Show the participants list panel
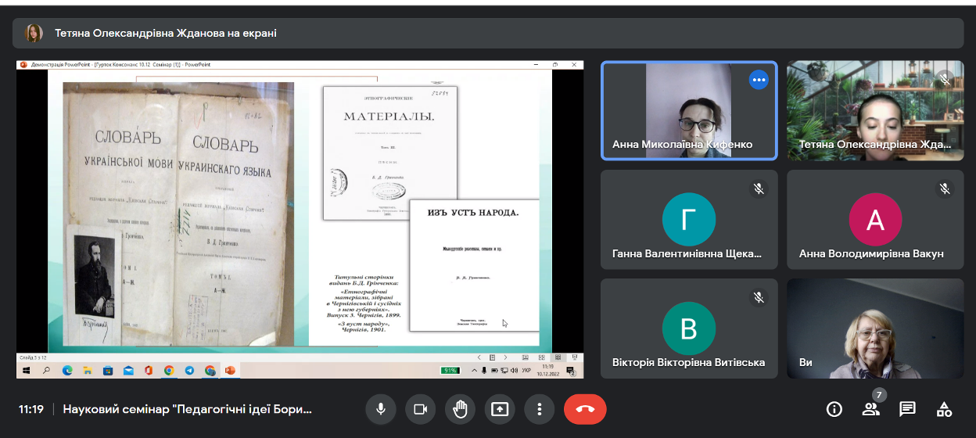Viewport: 976px width, 438px height. click(870, 409)
